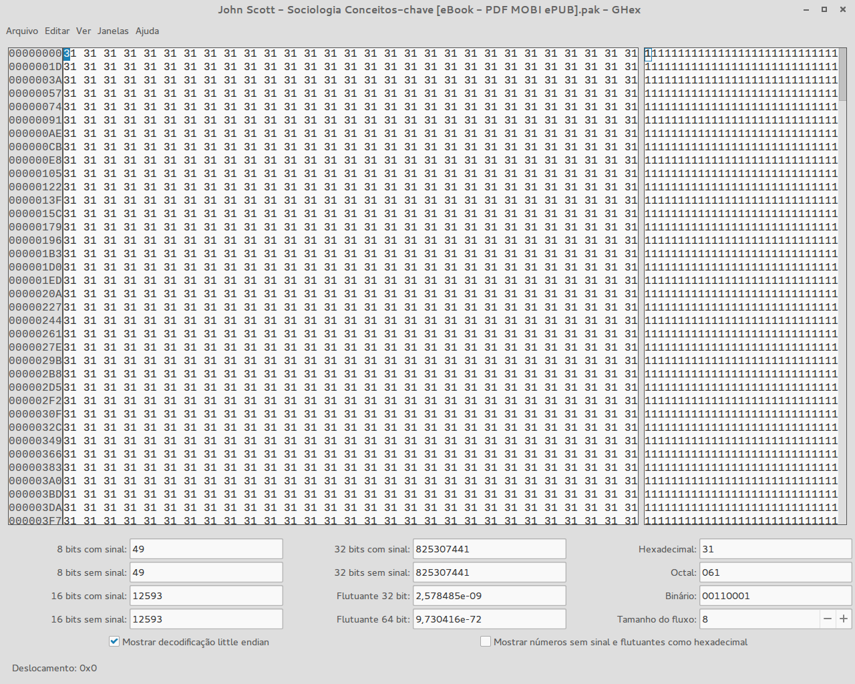Decrease stream size with minus button
Image resolution: width=855 pixels, height=684 pixels.
pyautogui.click(x=828, y=619)
